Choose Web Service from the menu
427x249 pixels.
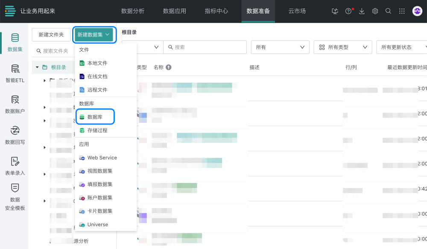(105, 158)
